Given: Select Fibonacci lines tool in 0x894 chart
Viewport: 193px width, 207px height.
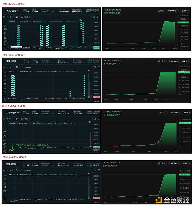Looking at the screenshot, I should click(5, 183).
